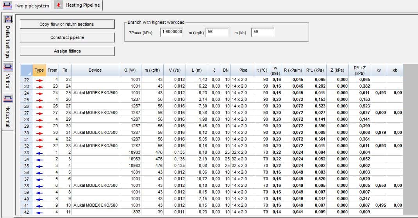This screenshot has width=418, height=218.
Task: Focus the ?Pmax (kPa) input field
Action: coord(171,32)
